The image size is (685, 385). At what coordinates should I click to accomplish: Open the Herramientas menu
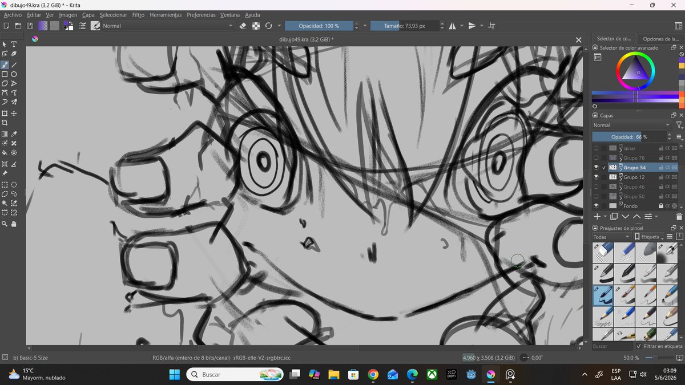[166, 15]
